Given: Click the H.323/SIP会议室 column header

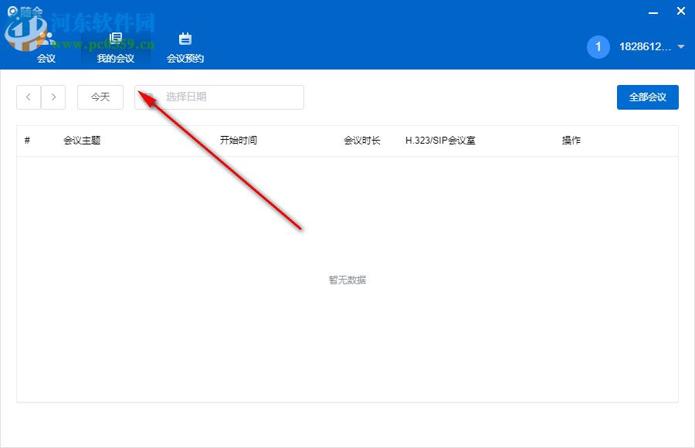Looking at the screenshot, I should [x=440, y=141].
